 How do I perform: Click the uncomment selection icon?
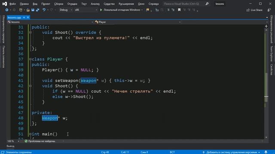(173, 10)
